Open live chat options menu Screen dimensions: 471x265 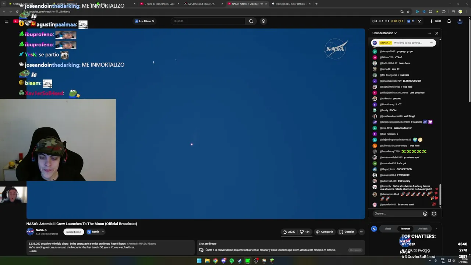[x=429, y=33]
